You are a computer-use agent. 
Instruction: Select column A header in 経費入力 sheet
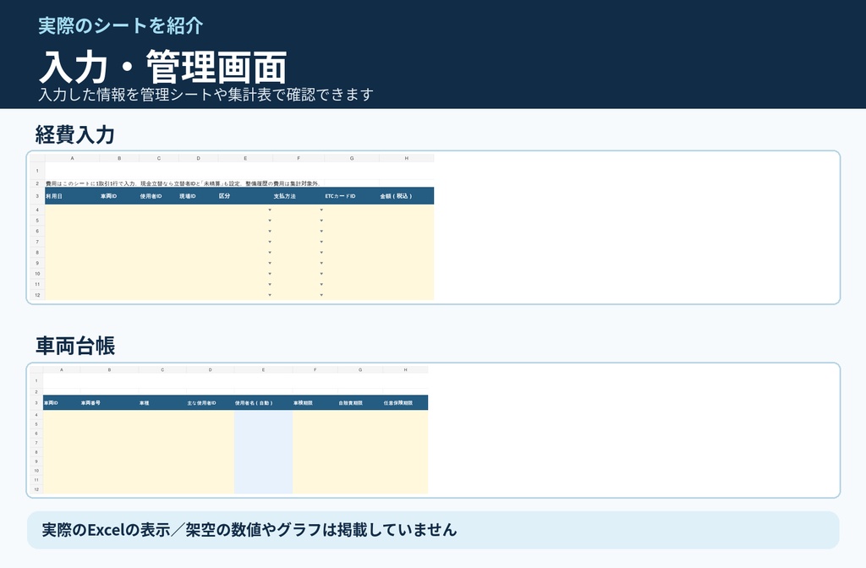pos(73,158)
